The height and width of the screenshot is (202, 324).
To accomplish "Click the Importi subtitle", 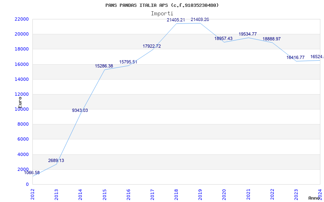I will pyautogui.click(x=162, y=14).
